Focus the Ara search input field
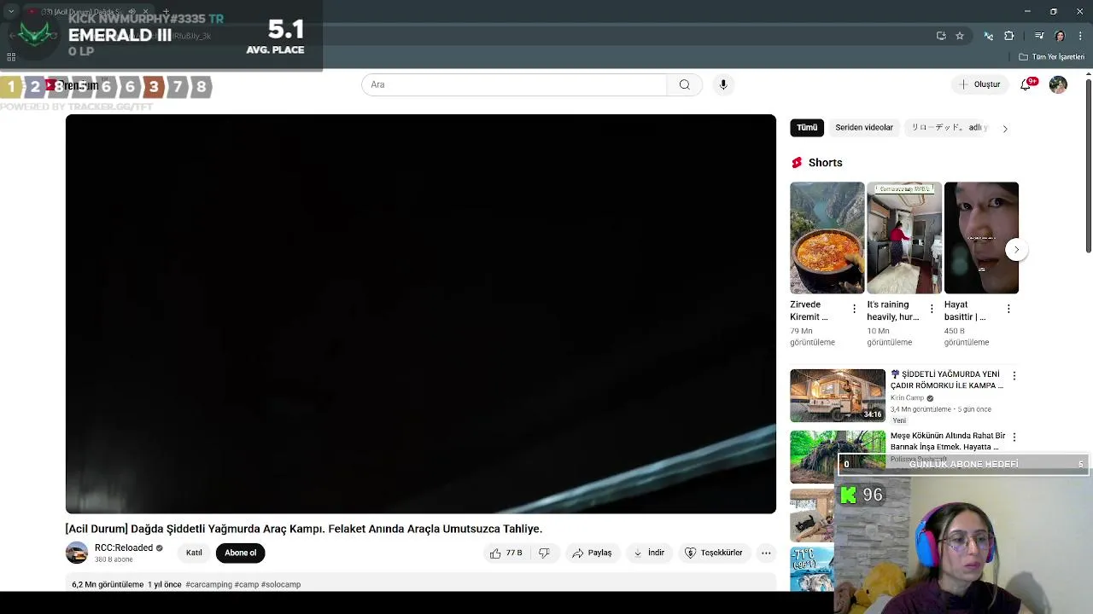This screenshot has width=1093, height=614. 514,84
